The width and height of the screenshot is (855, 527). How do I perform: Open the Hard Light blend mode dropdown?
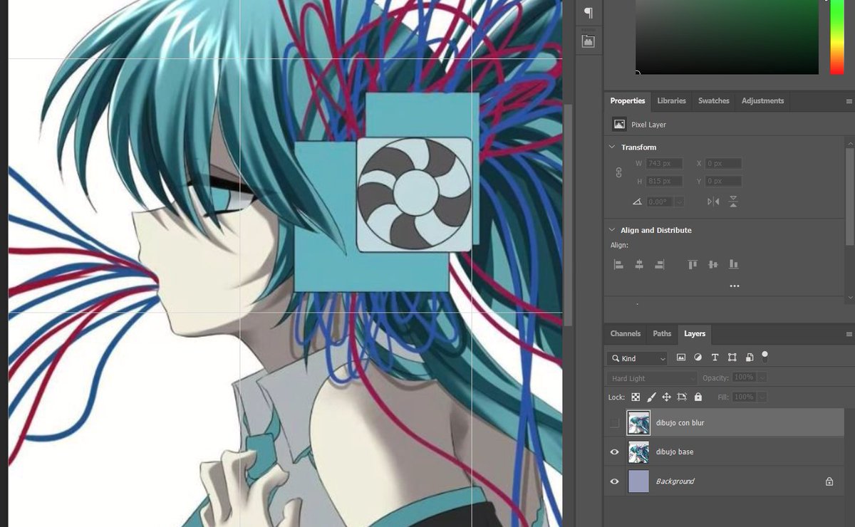pyautogui.click(x=652, y=378)
